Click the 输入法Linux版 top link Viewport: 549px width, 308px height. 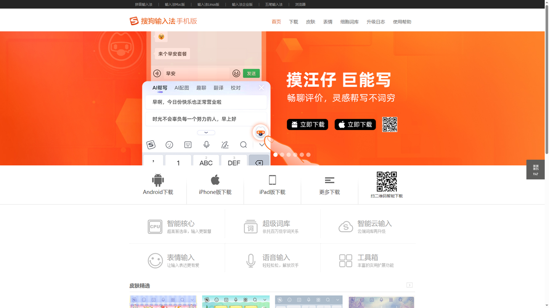click(x=209, y=5)
